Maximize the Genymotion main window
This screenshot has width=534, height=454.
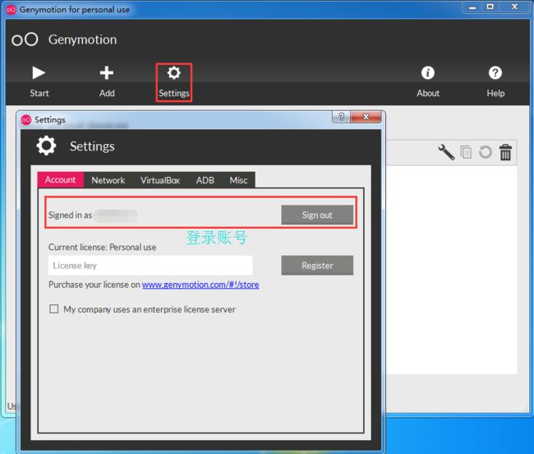coord(490,7)
